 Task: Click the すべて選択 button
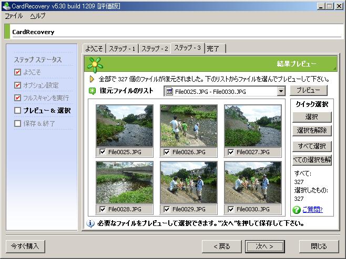point(312,146)
